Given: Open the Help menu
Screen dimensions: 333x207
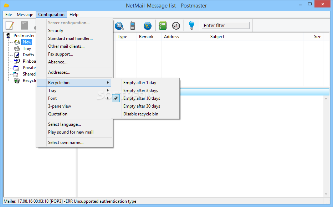Looking at the screenshot, I should coord(74,15).
